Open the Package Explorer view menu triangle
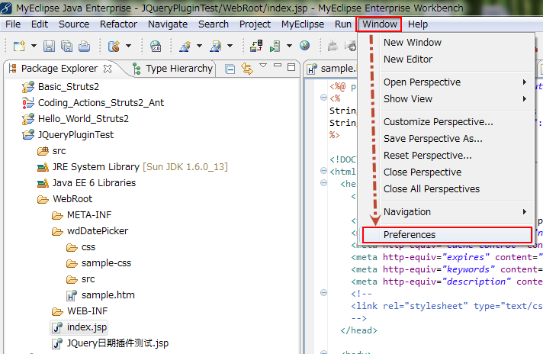 (263, 65)
